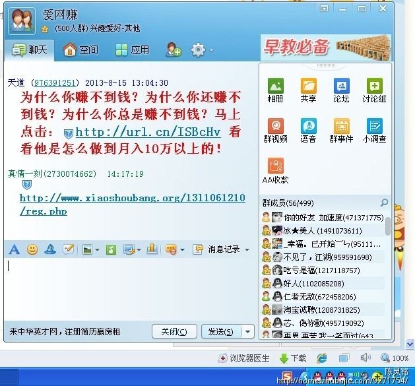Image resolution: width=415 pixels, height=386 pixels.
Task: Open 小调查 survey app
Action: click(x=374, y=130)
